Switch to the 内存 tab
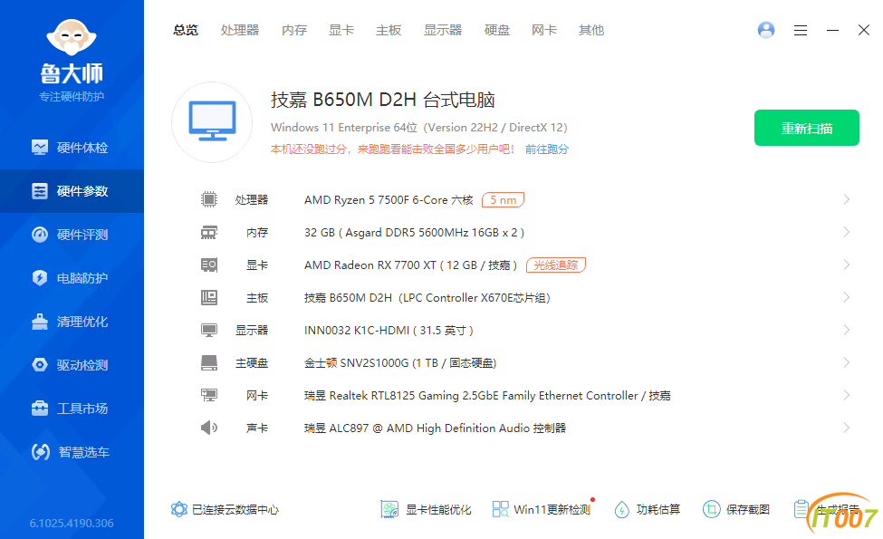883x539 pixels. [294, 30]
